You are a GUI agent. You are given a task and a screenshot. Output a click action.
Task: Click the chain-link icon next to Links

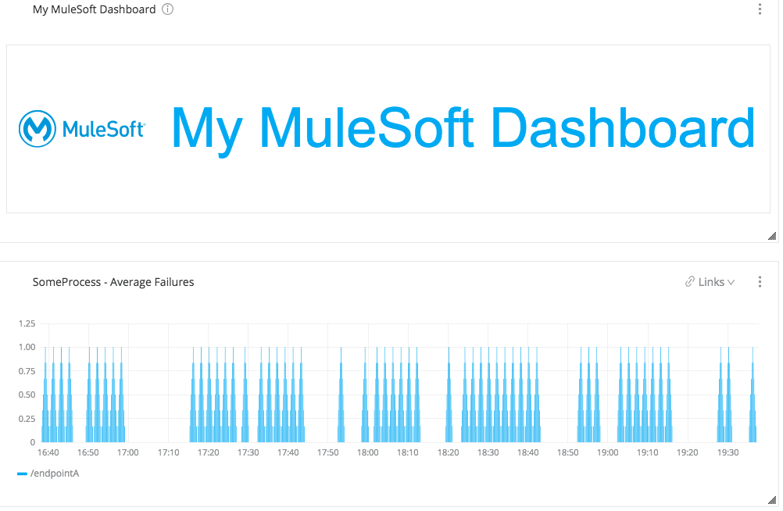(690, 282)
